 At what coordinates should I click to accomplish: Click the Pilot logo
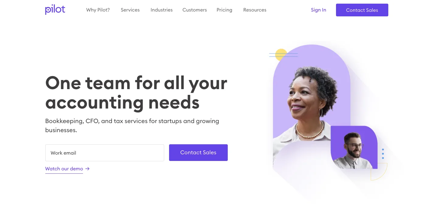click(x=55, y=10)
